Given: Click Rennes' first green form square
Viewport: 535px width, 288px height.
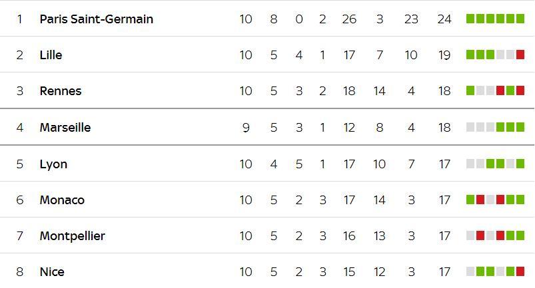Looking at the screenshot, I should coord(470,90).
